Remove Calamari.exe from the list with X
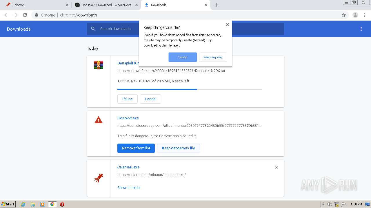371x208 pixels. [x=277, y=167]
